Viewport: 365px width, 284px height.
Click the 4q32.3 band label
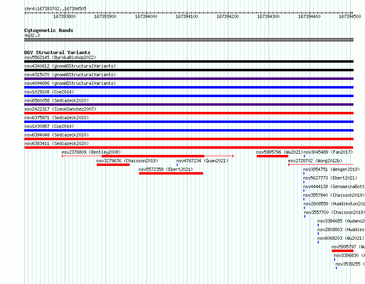click(32, 35)
